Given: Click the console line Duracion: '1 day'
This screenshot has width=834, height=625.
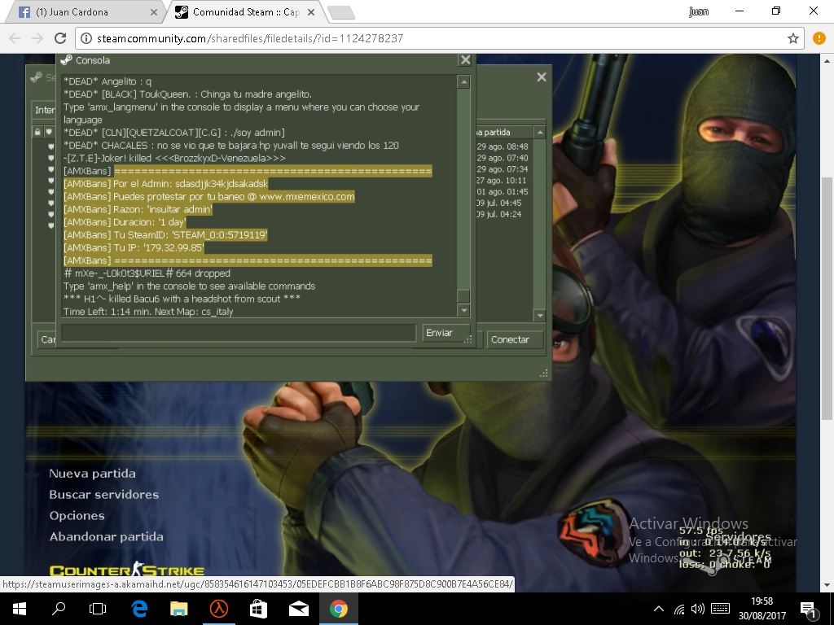Looking at the screenshot, I should click(x=125, y=222).
